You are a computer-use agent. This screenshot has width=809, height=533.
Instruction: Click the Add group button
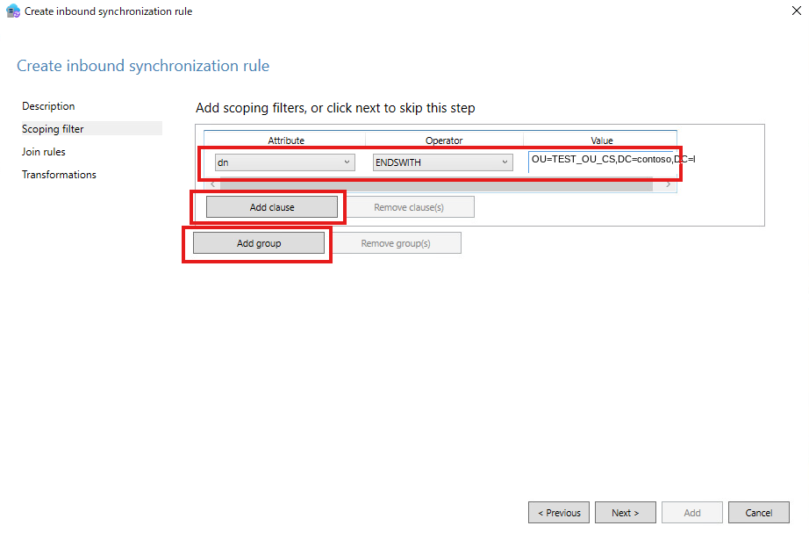click(x=259, y=243)
